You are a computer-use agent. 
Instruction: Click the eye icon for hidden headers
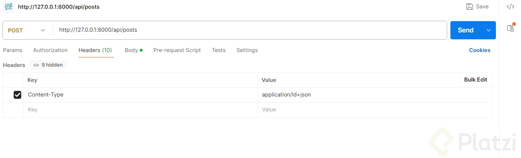(x=36, y=65)
